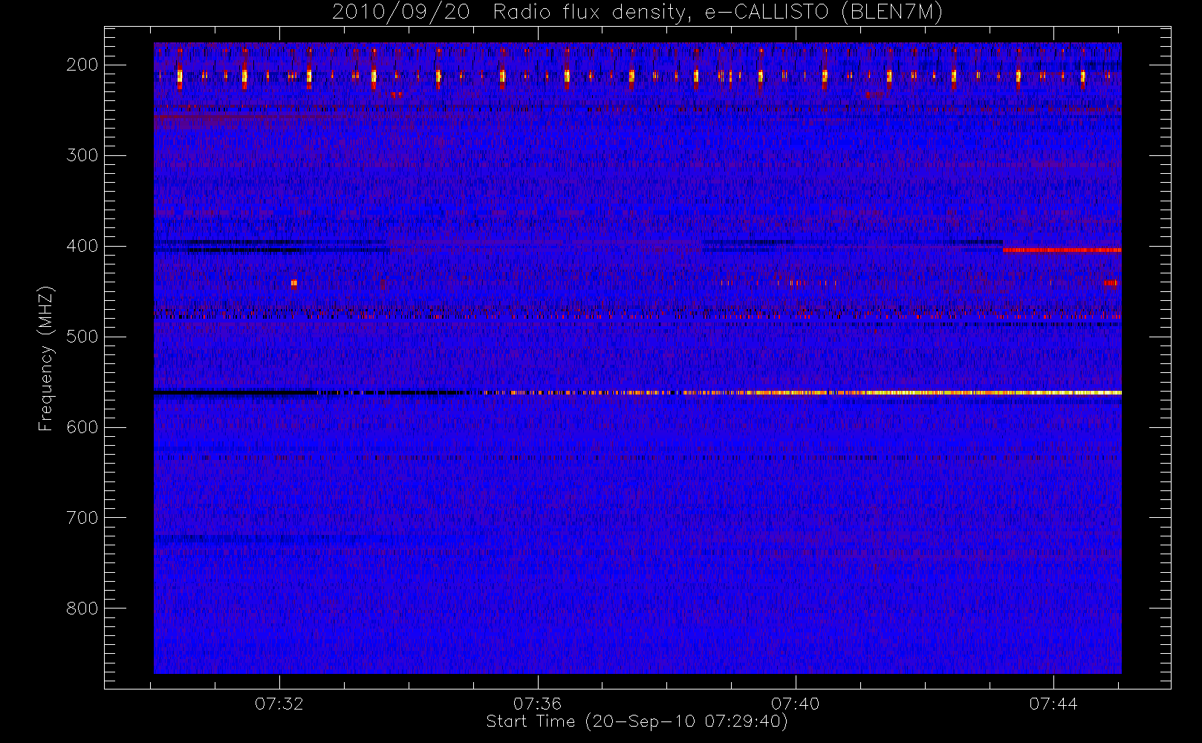Click the 07:44 time tick label

coord(1053,704)
